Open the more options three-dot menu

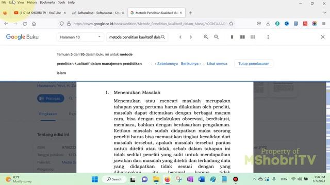pos(268,37)
